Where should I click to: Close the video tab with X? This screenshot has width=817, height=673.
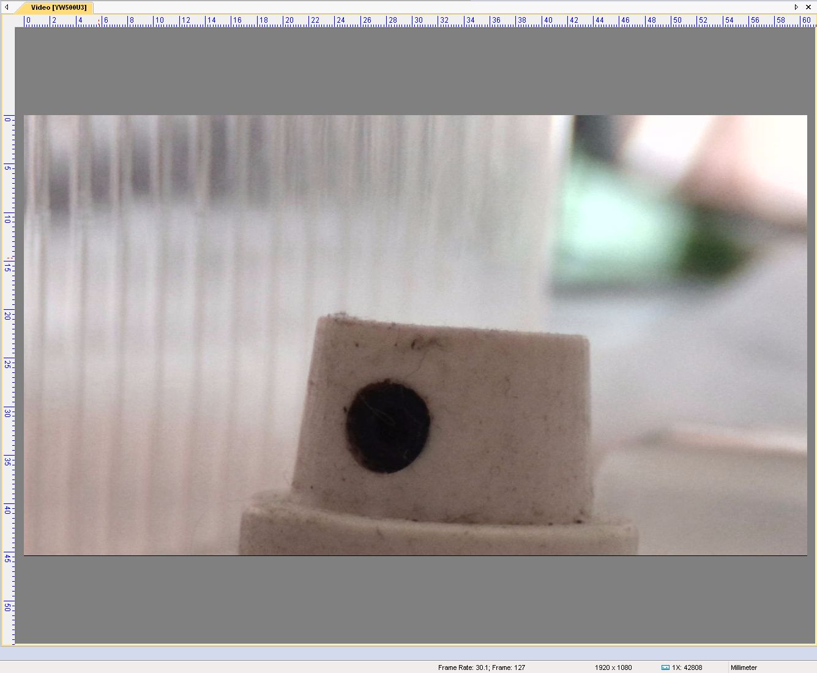click(808, 7)
